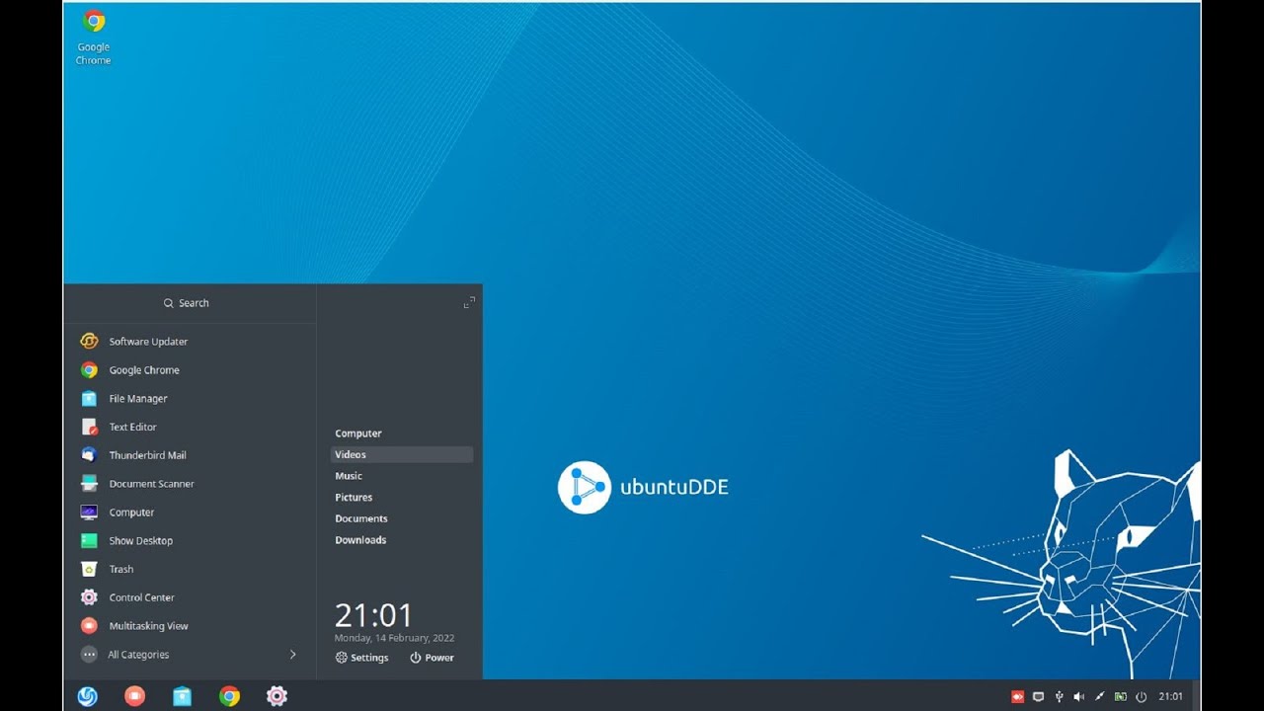The width and height of the screenshot is (1264, 711).
Task: Open Multitasking View icon in the dock
Action: 134,696
